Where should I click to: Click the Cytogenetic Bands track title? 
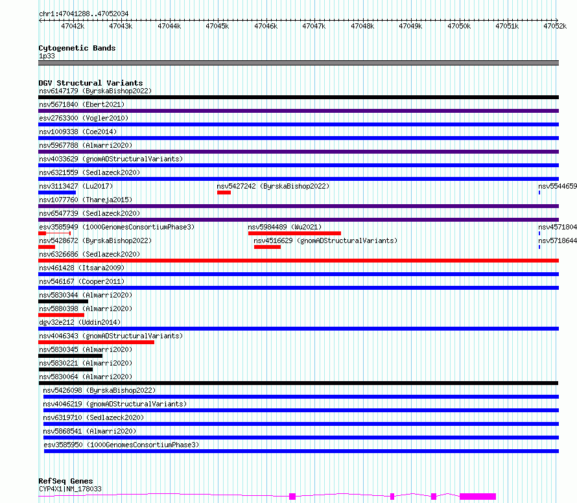77,48
